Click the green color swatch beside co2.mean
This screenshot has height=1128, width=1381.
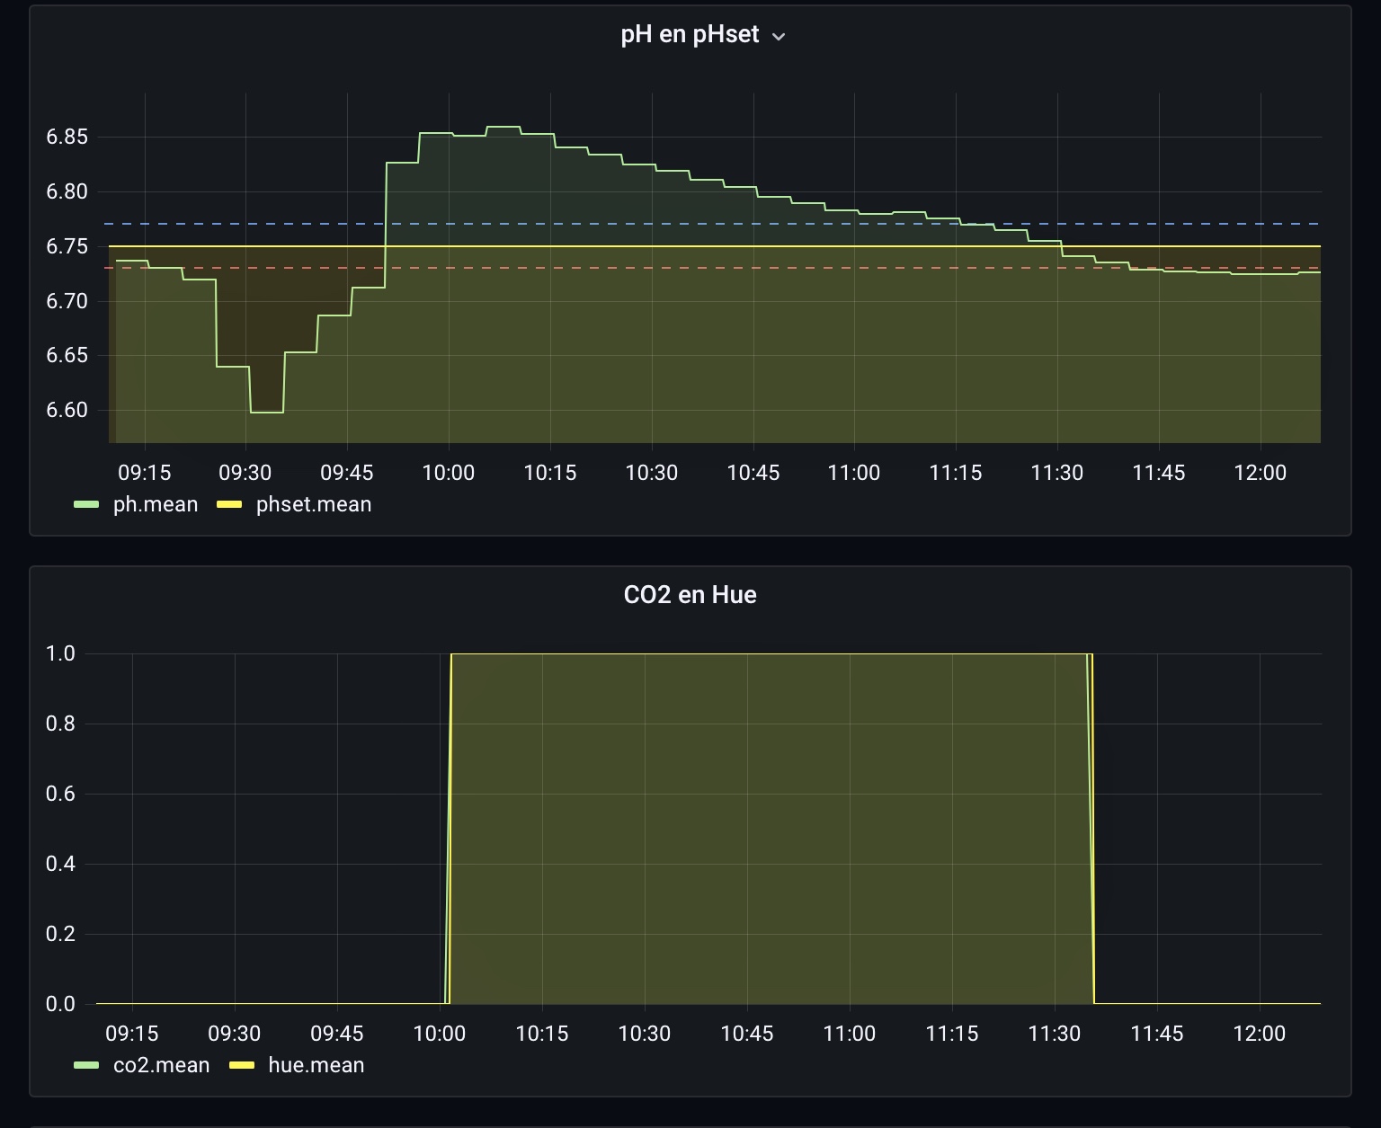point(86,1066)
